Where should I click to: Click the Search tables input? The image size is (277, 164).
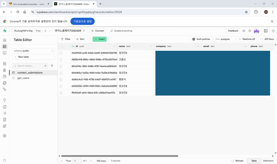point(30,66)
